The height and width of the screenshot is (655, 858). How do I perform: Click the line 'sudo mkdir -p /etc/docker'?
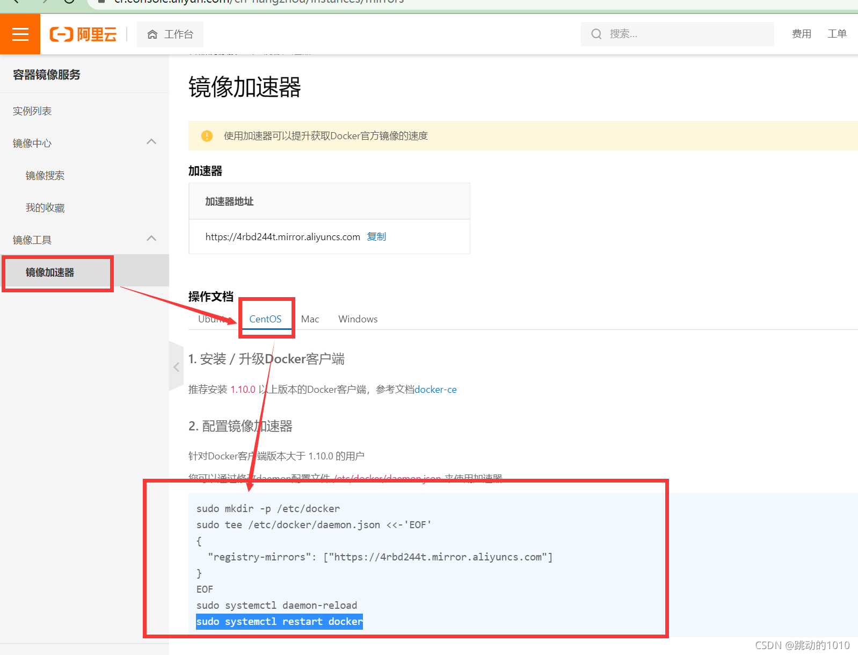[268, 509]
